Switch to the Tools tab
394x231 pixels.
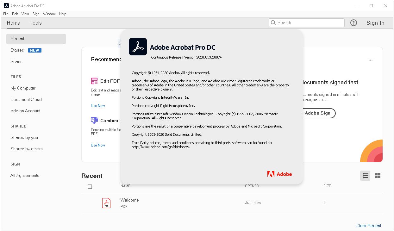[36, 23]
